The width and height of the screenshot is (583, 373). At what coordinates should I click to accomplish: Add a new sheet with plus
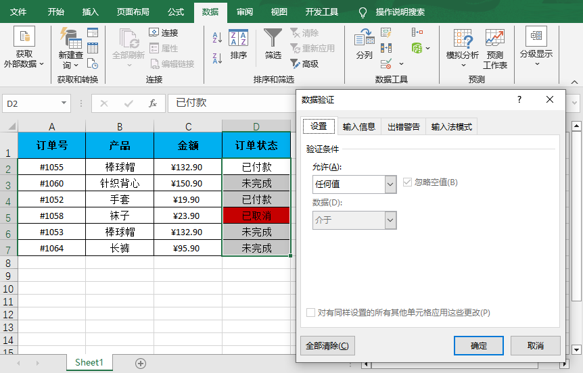[141, 364]
